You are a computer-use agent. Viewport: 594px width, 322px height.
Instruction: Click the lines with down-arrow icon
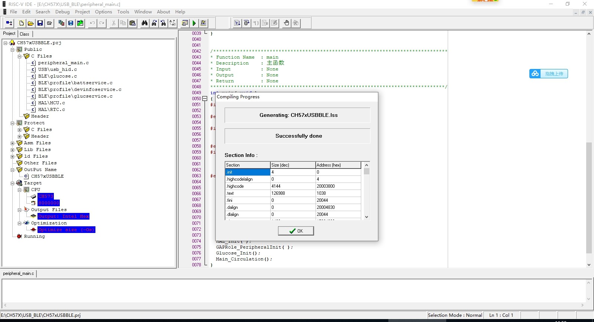(x=237, y=23)
